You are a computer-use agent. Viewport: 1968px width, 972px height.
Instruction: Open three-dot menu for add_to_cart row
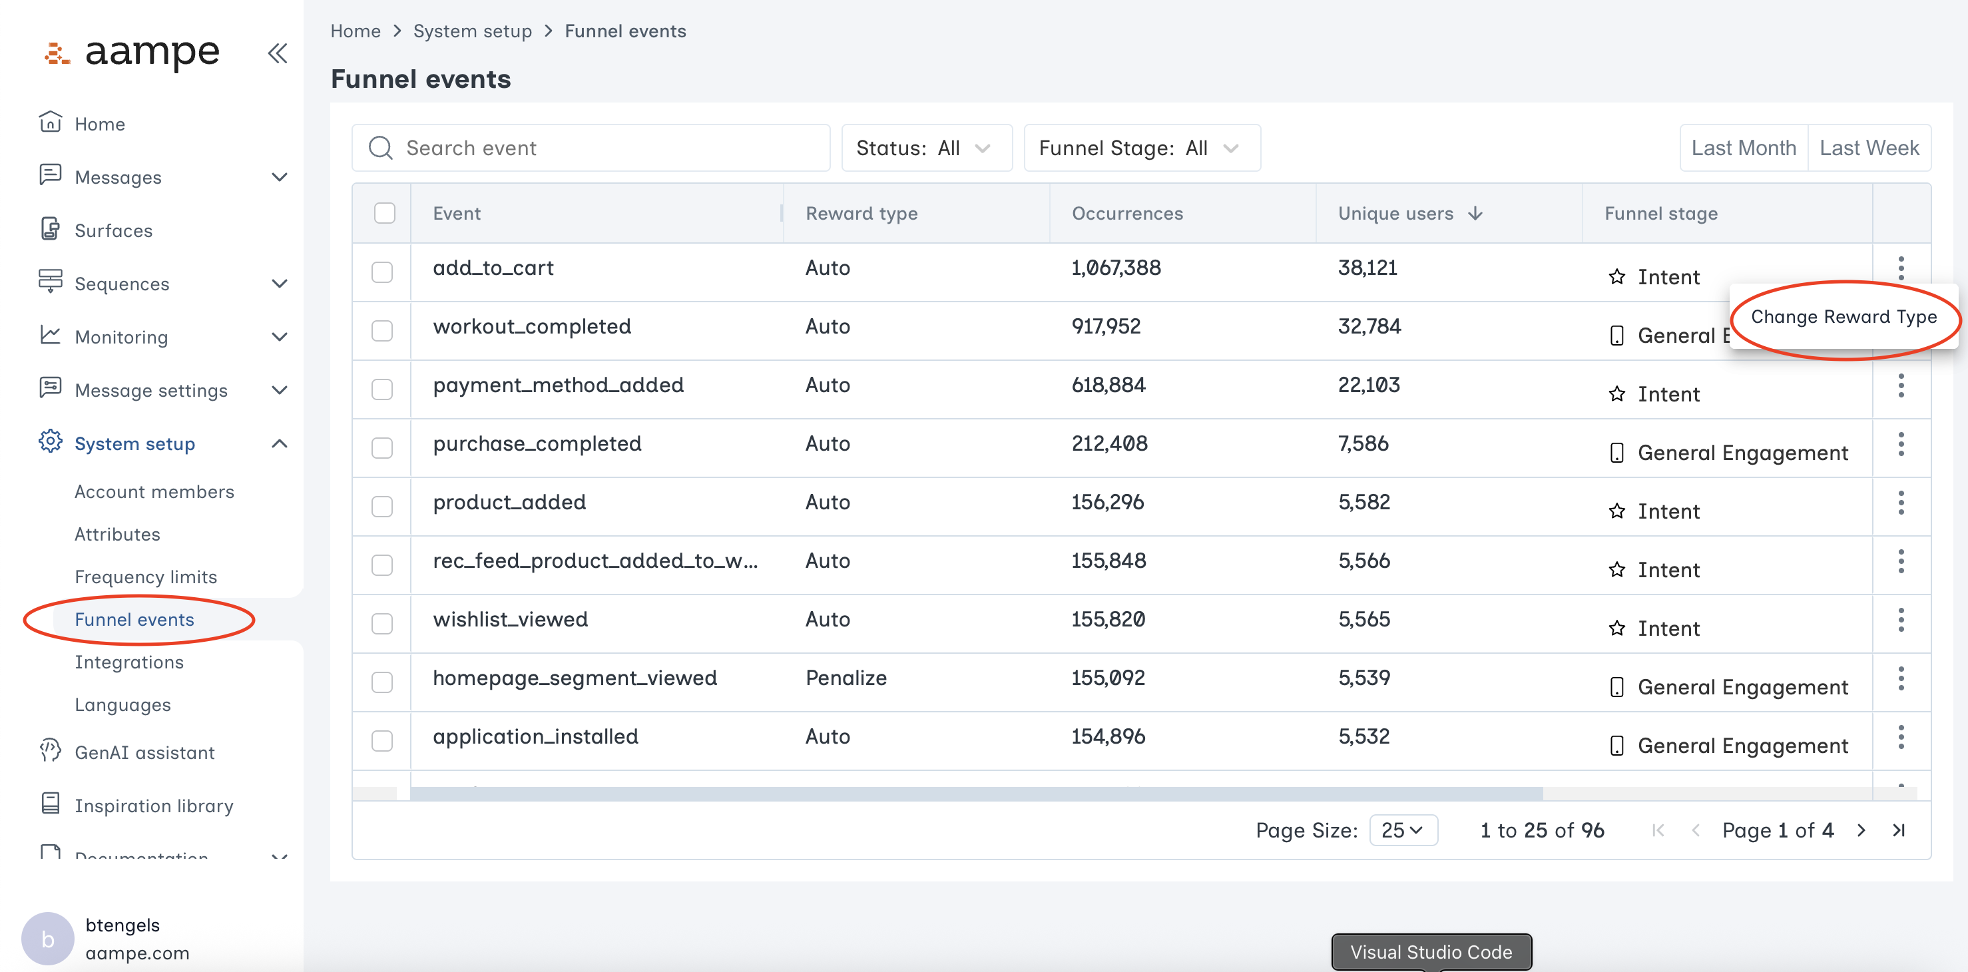click(x=1901, y=268)
